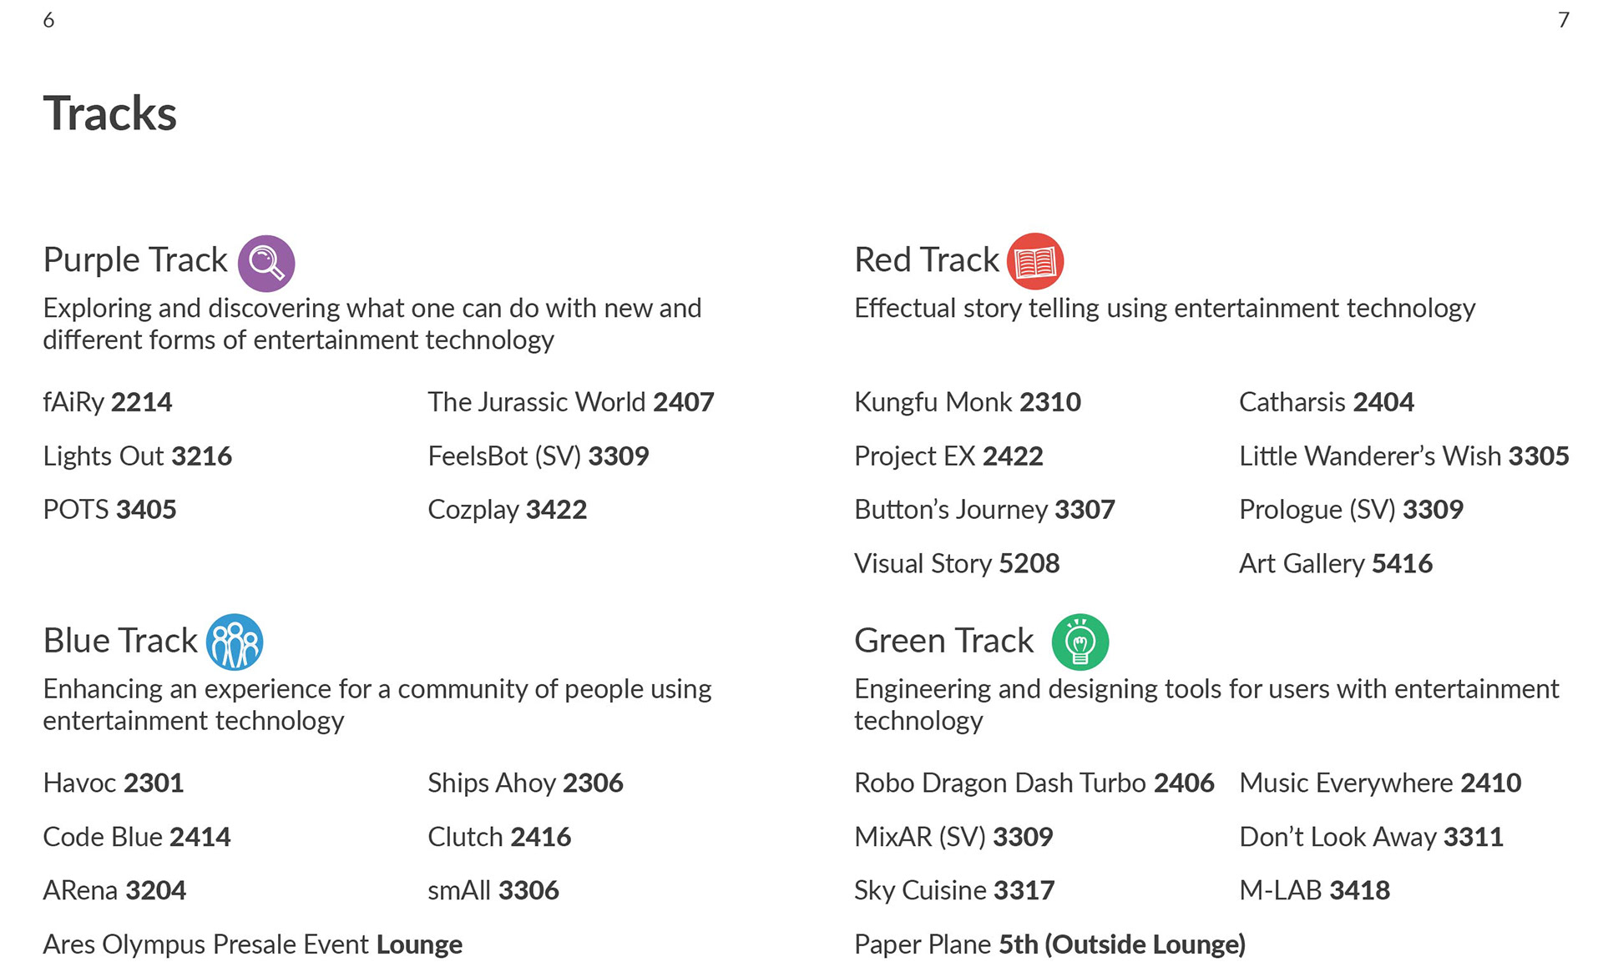The image size is (1603, 967).
Task: Click Paper Plane 5th Outside Lounge entry
Action: [x=1050, y=944]
